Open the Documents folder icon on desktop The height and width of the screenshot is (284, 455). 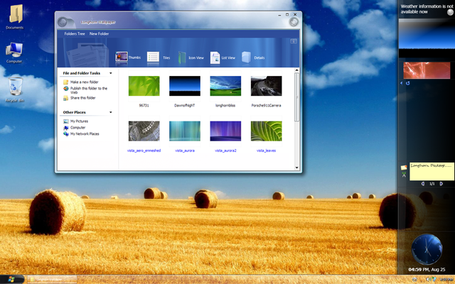(16, 13)
